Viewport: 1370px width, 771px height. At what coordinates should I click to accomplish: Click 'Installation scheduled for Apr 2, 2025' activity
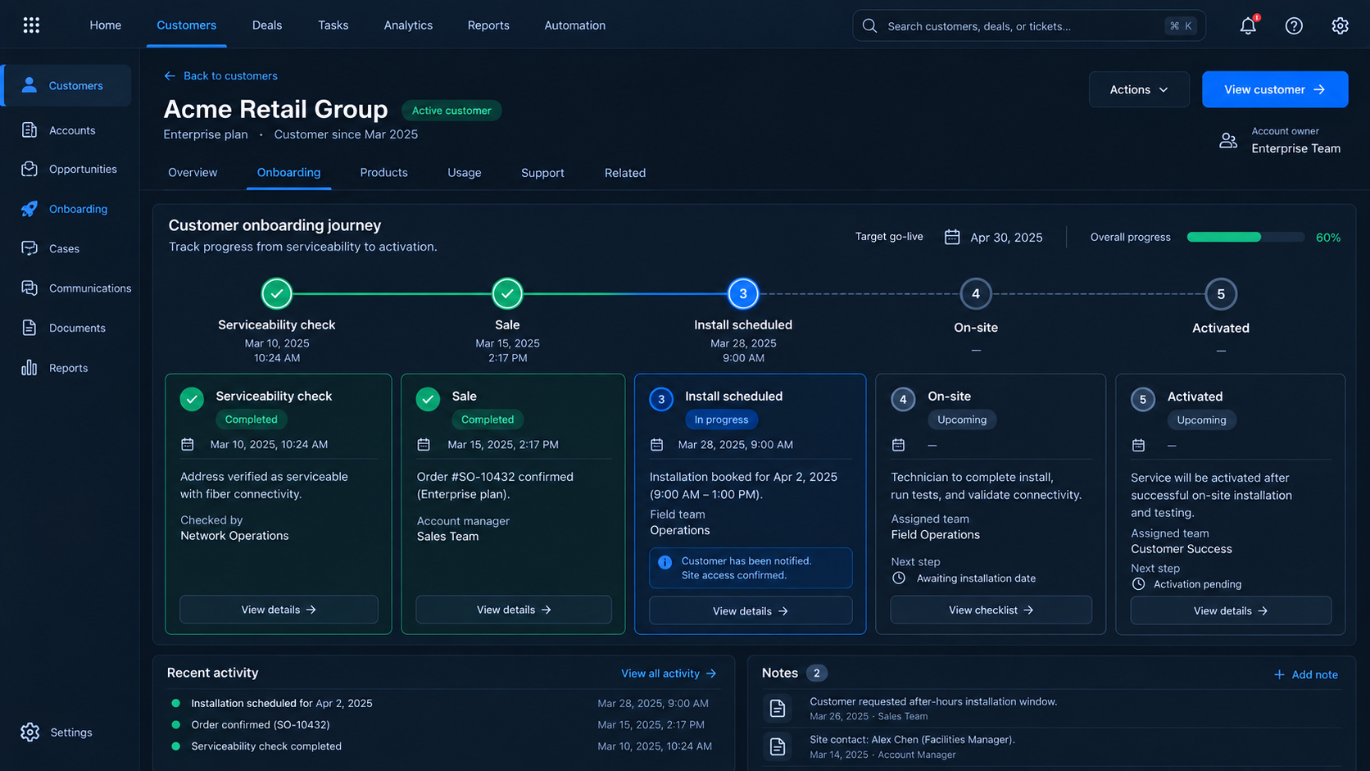282,703
